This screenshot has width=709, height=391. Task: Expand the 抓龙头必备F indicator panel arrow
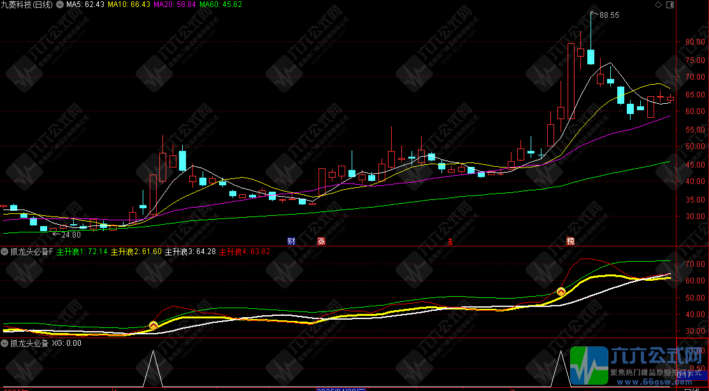point(6,252)
